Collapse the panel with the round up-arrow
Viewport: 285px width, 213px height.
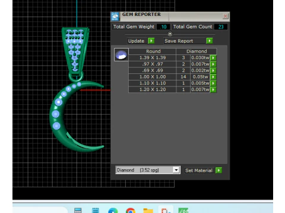coord(170,34)
